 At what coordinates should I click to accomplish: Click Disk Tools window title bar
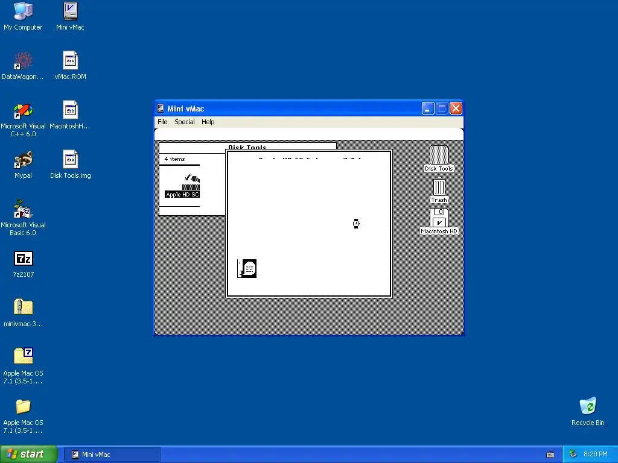[x=247, y=147]
